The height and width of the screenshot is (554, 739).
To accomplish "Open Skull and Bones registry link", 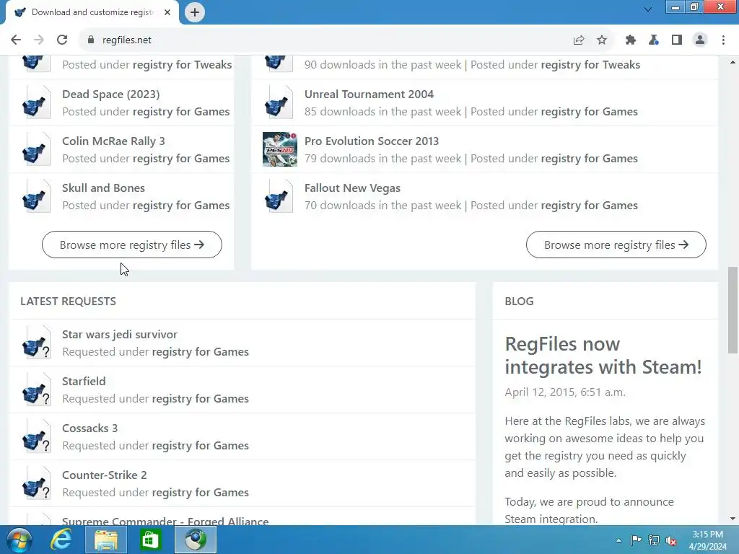I will [x=104, y=188].
